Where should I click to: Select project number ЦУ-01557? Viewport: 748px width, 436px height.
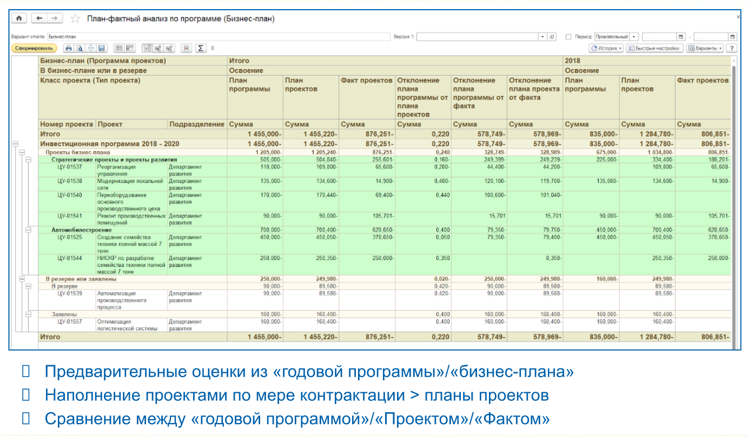tap(69, 321)
